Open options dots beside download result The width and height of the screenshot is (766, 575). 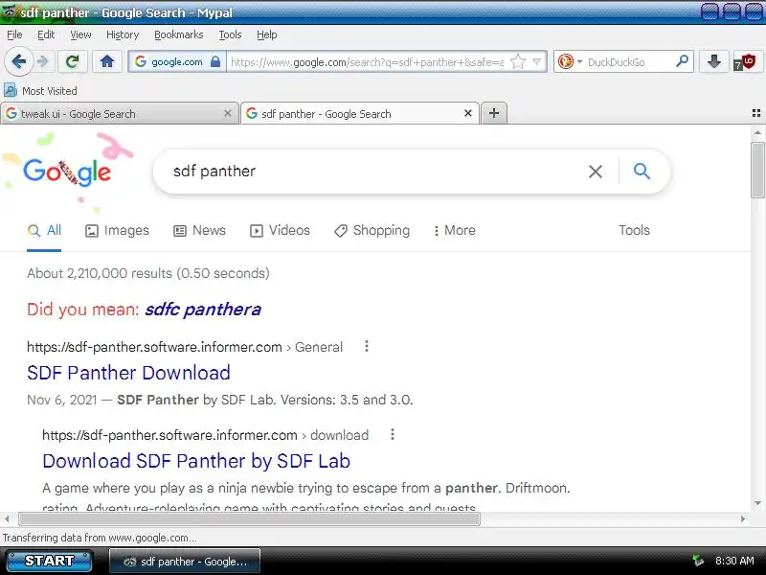pos(393,435)
